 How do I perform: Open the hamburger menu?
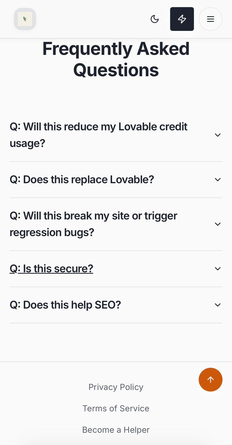pyautogui.click(x=211, y=19)
